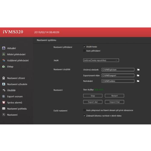The width and height of the screenshot is (151, 151).
Task: Go to Nastavení pohledu menu item
Action: click(17, 109)
